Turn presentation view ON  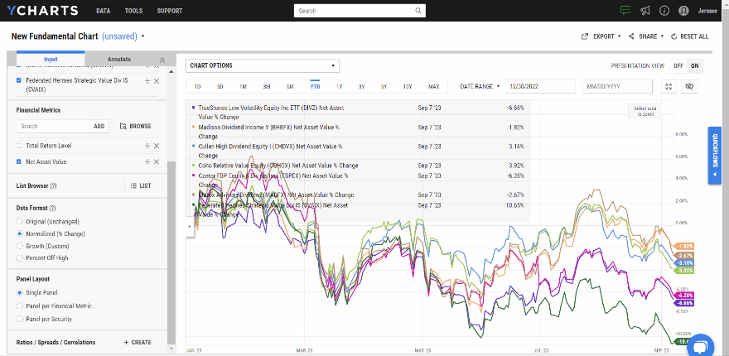694,66
